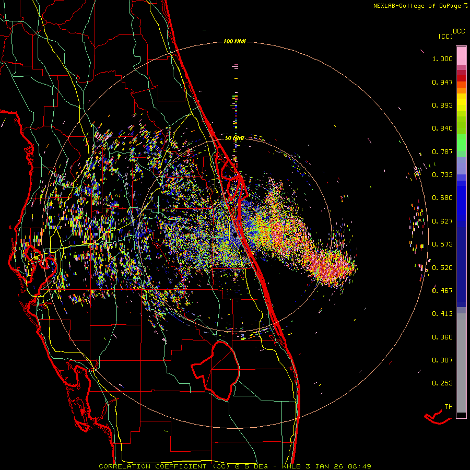This screenshot has width=470, height=470.
Task: Pick the pink swatch at the color bar top
Action: pos(461,56)
